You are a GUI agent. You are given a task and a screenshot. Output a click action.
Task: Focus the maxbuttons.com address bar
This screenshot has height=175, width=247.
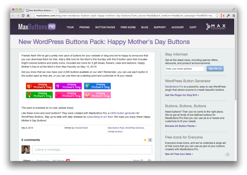124,16
